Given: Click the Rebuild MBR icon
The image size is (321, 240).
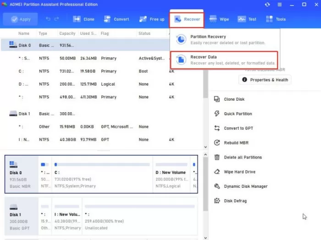Looking at the screenshot, I should (217, 143).
